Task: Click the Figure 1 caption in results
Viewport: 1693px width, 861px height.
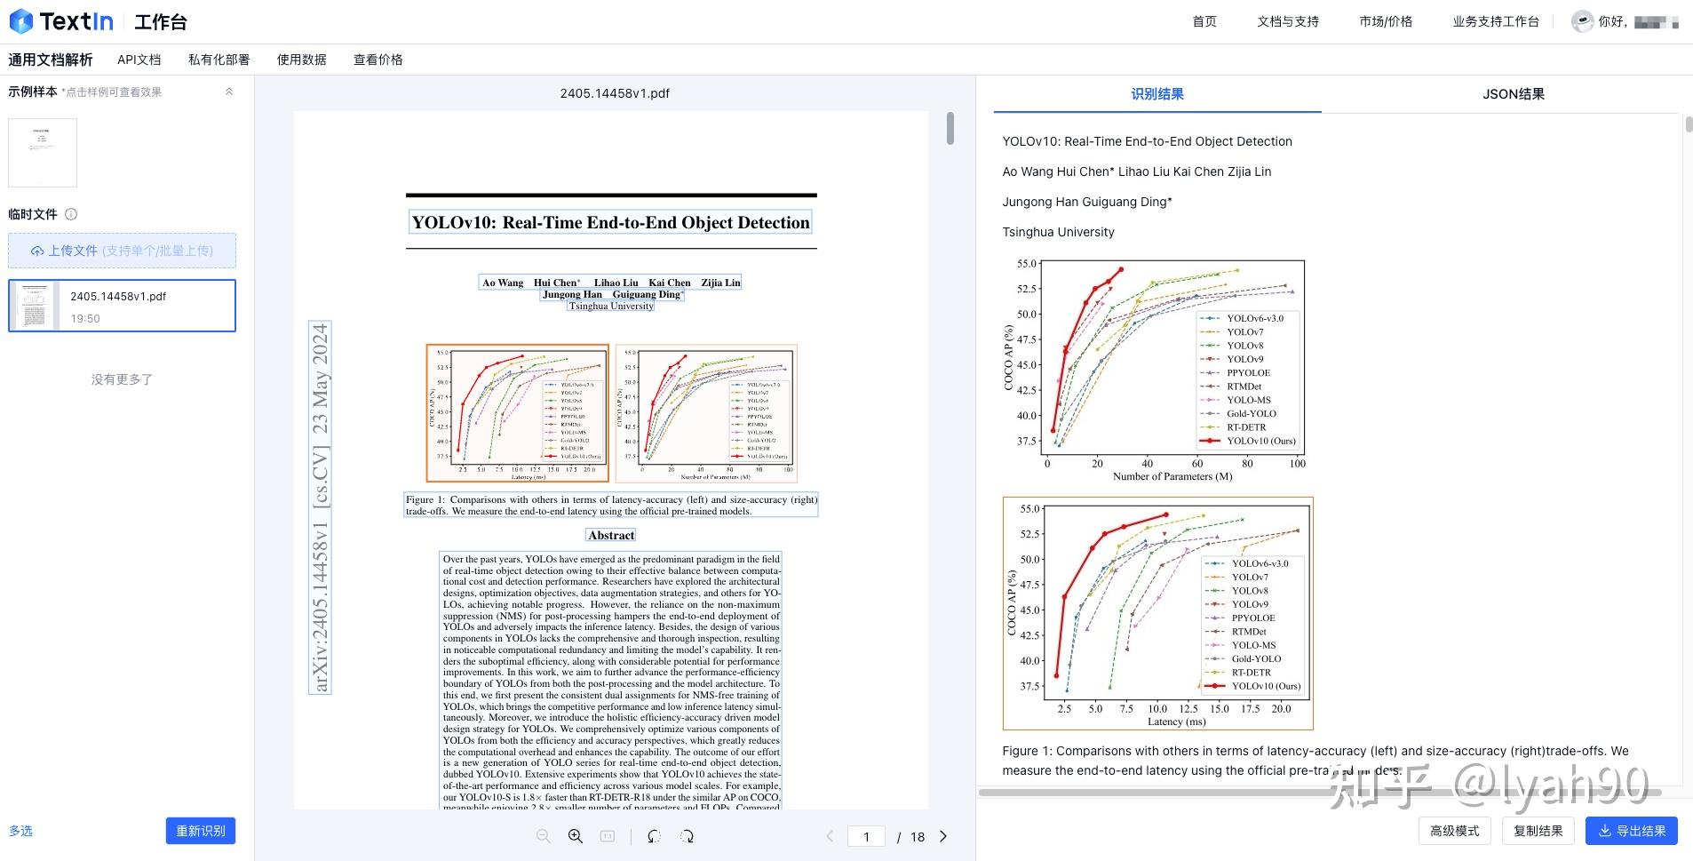Action: tap(1315, 761)
